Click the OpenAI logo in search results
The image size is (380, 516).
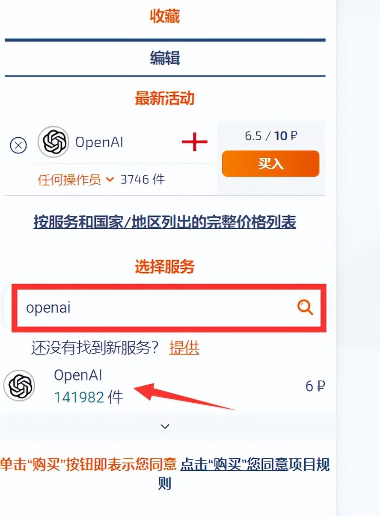point(19,386)
